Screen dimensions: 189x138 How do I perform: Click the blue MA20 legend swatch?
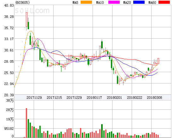(x=139, y=2)
